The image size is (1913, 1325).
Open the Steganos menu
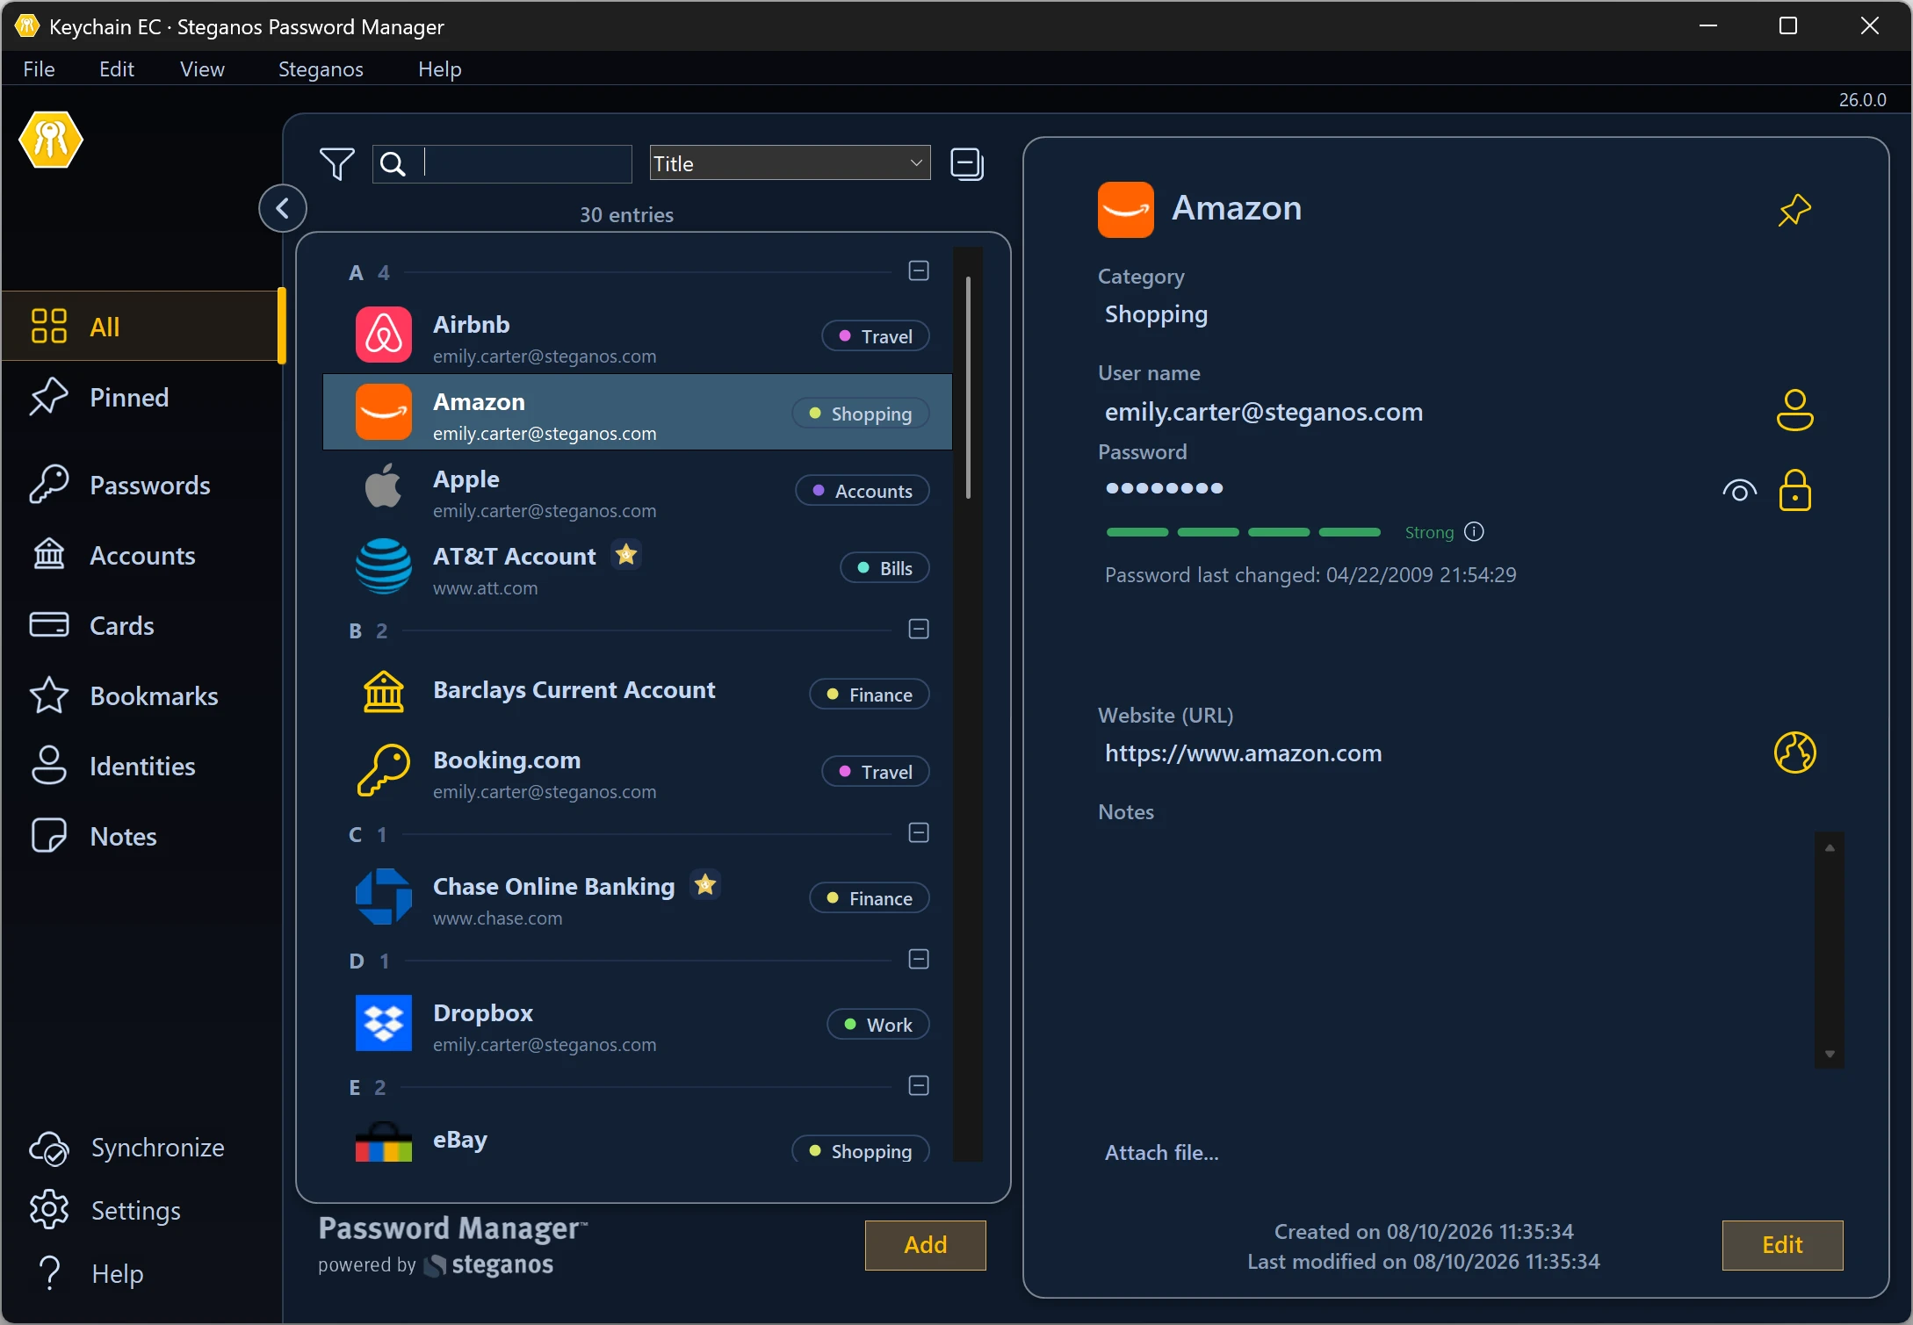(321, 68)
